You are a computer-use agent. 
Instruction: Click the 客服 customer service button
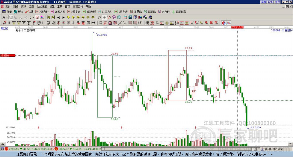[264, 2]
